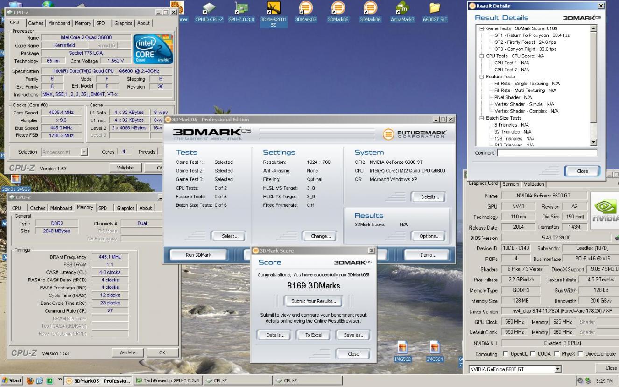
Task: Toggle the OpenCL checkbox in GPU-Z
Action: [506, 354]
